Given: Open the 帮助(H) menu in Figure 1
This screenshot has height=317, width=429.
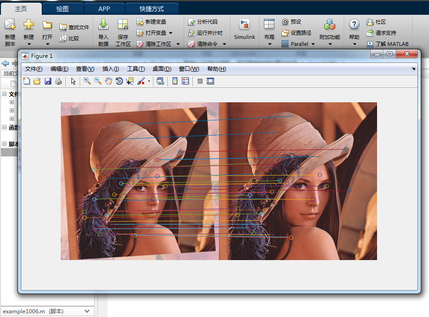Looking at the screenshot, I should [x=217, y=69].
